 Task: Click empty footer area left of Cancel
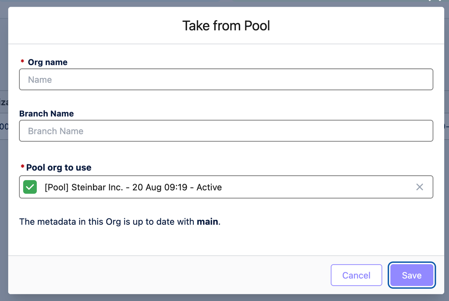pos(175,275)
